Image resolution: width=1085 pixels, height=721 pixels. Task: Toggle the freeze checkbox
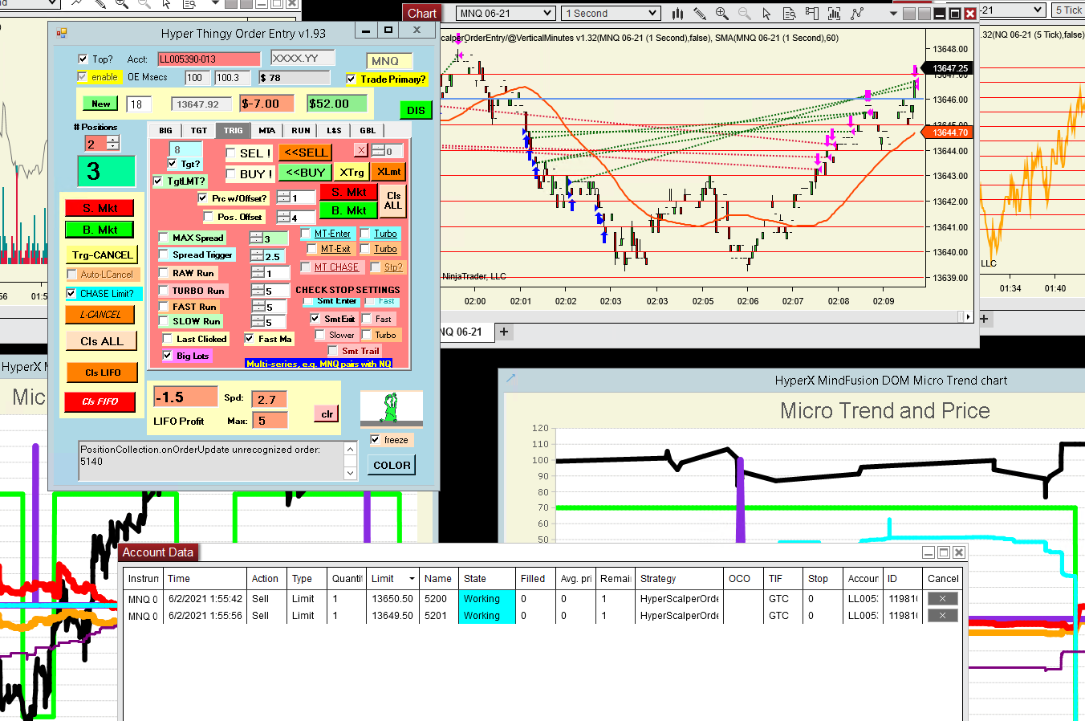375,440
